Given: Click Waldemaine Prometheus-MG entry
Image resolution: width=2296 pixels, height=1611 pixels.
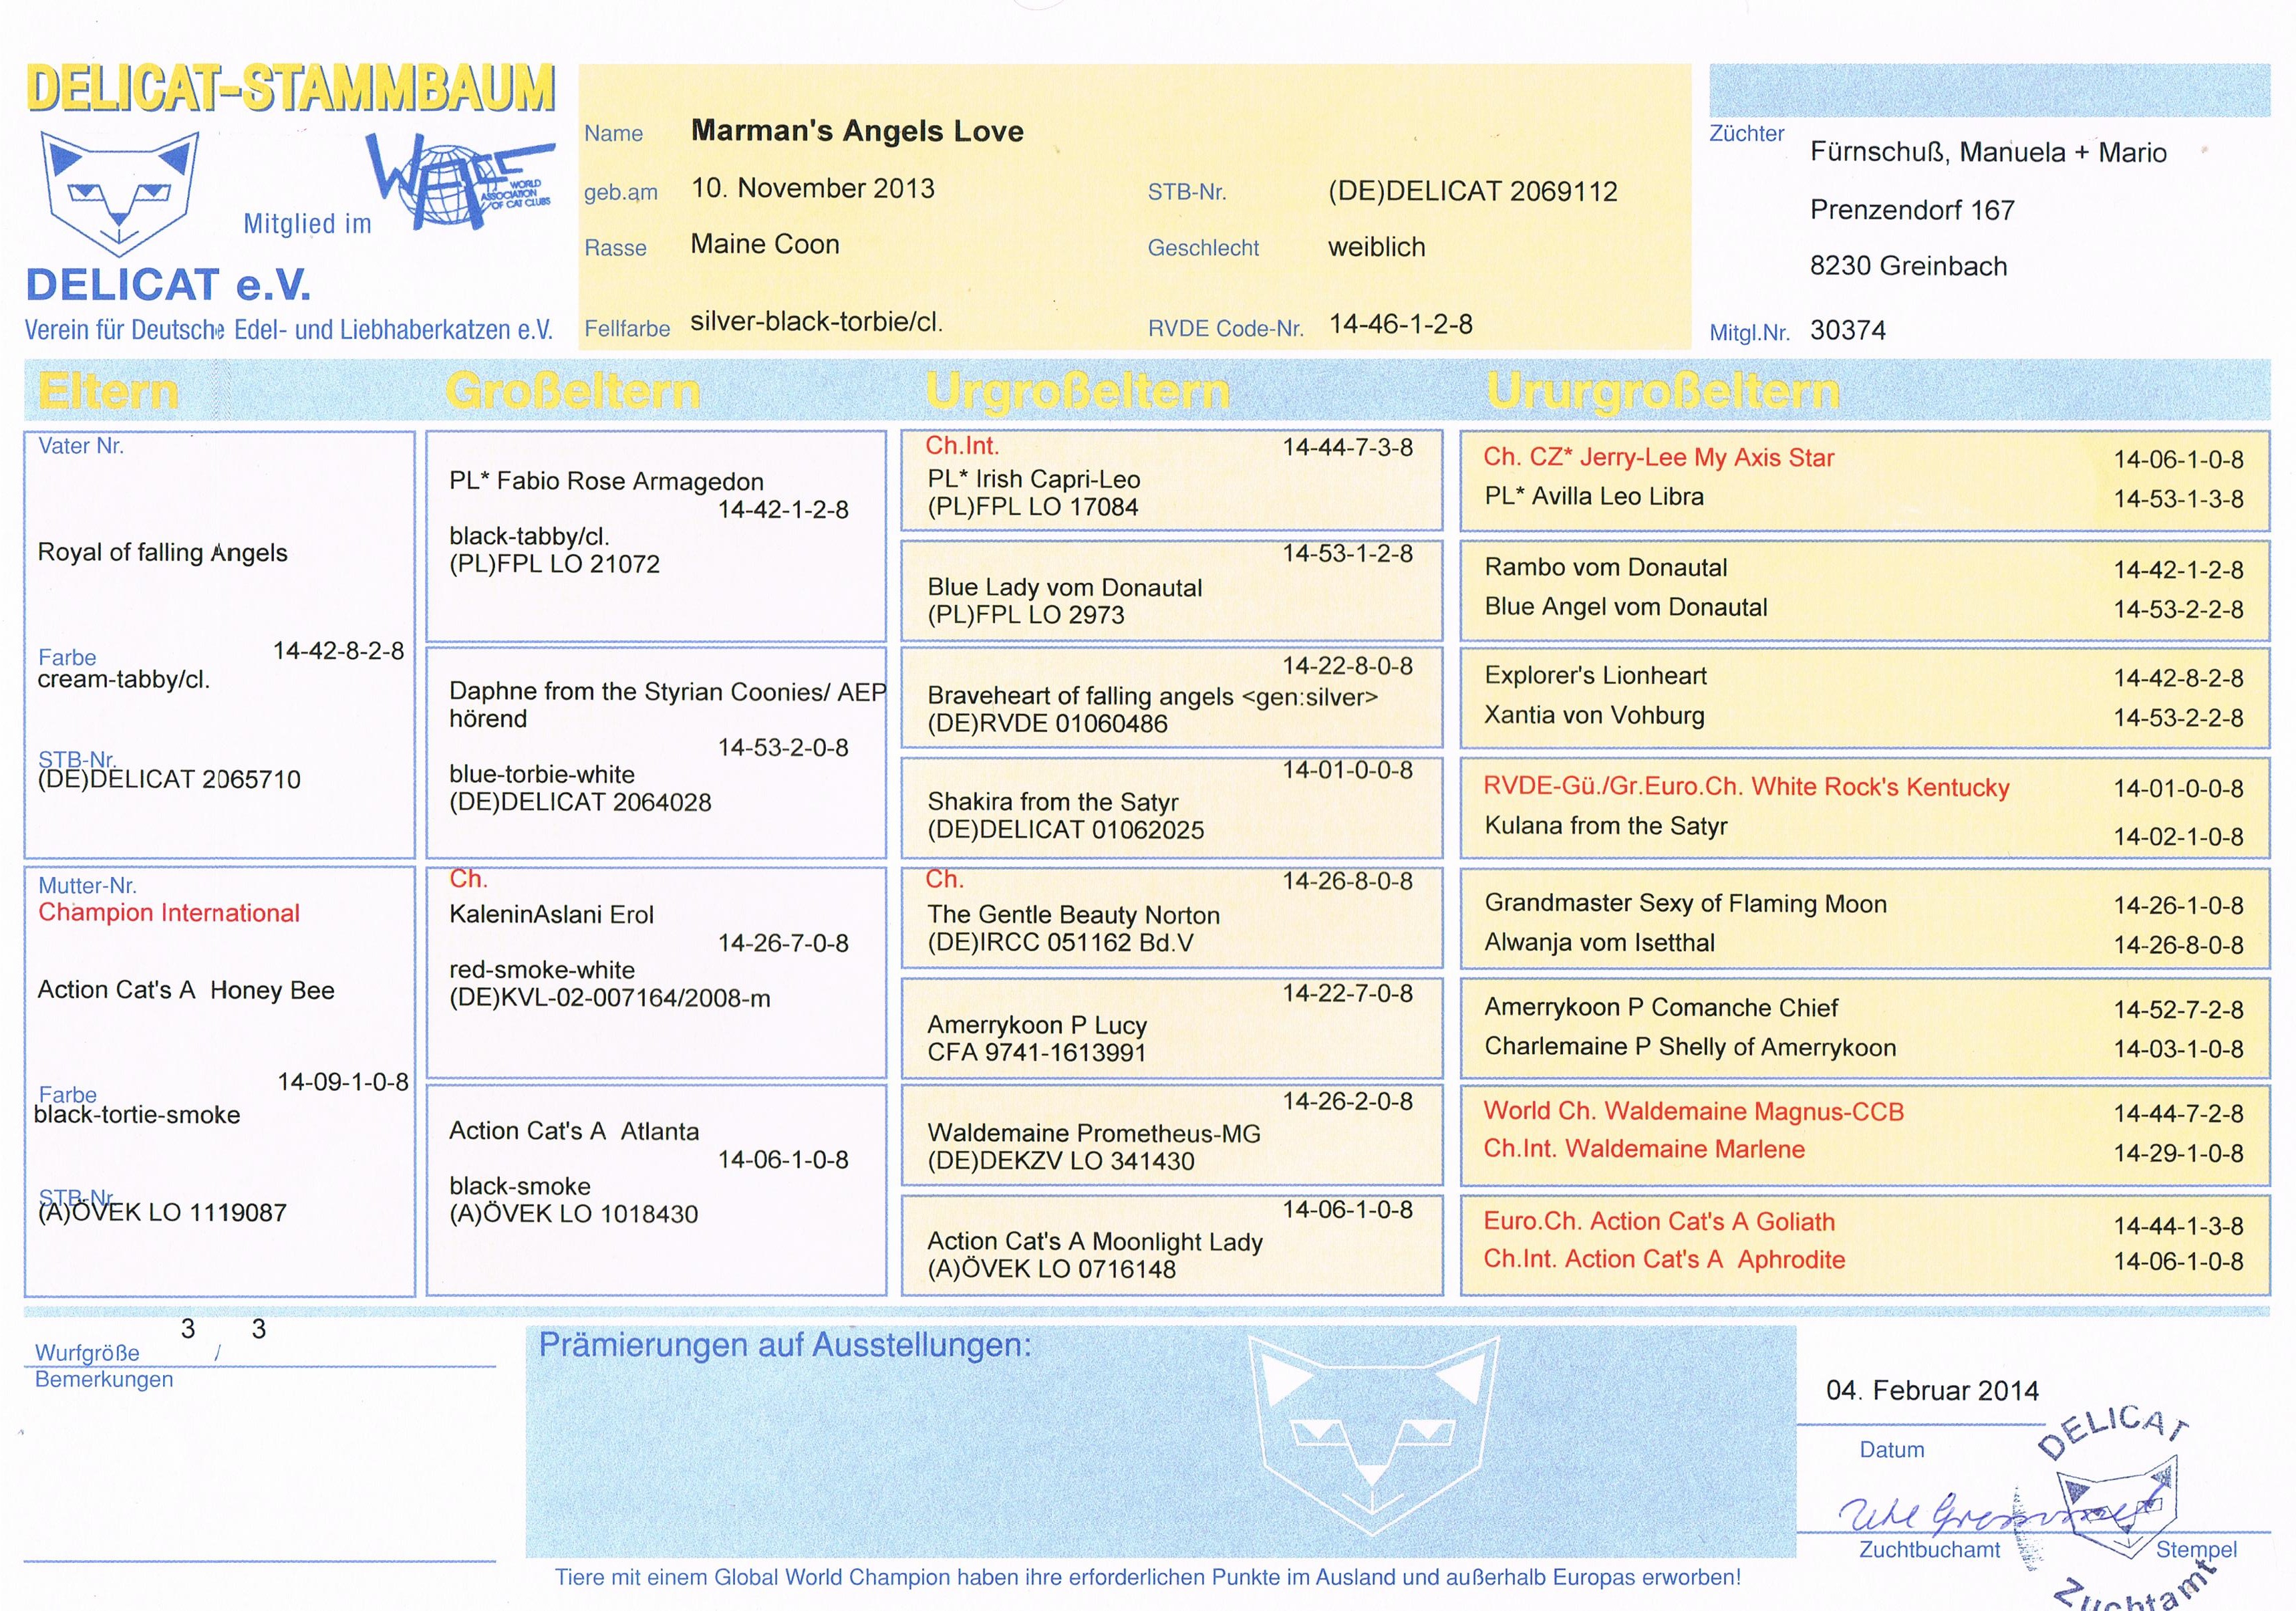Looking at the screenshot, I should pyautogui.click(x=1094, y=1132).
